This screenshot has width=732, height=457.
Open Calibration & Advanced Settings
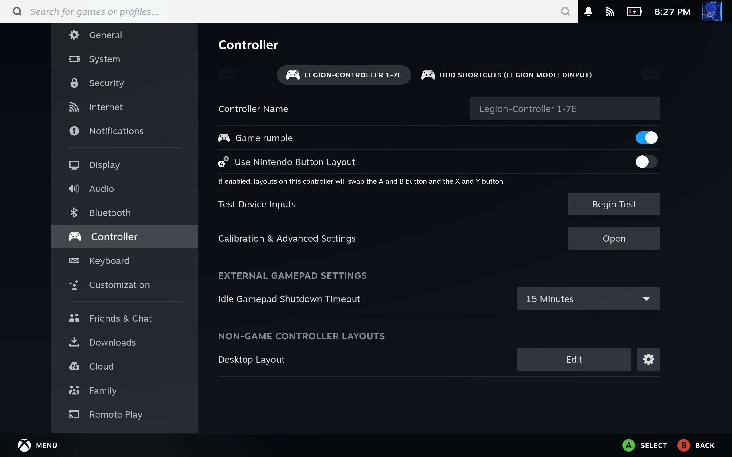coord(614,238)
